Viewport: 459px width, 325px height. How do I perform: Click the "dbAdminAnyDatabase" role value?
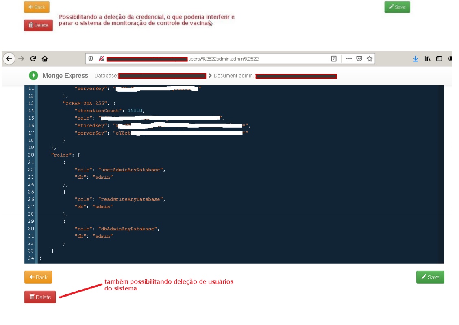point(128,229)
